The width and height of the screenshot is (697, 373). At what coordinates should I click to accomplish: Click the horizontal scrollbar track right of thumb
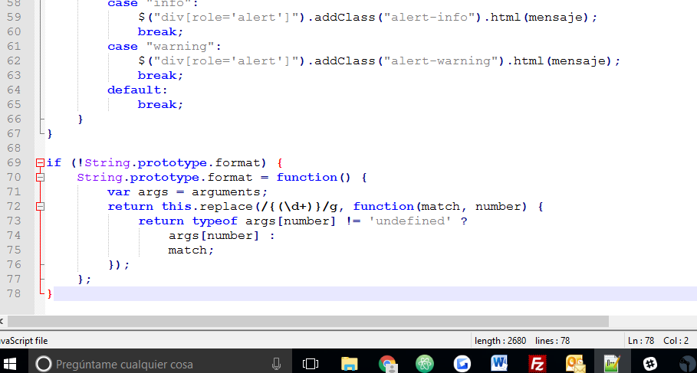tap(653, 321)
